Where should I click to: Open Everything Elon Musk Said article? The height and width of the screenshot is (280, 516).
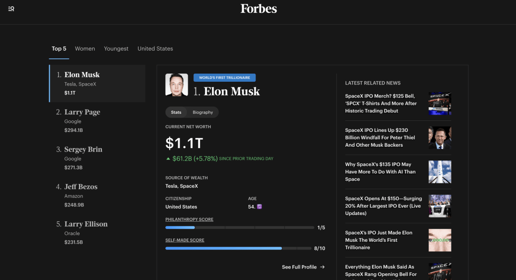click(381, 272)
